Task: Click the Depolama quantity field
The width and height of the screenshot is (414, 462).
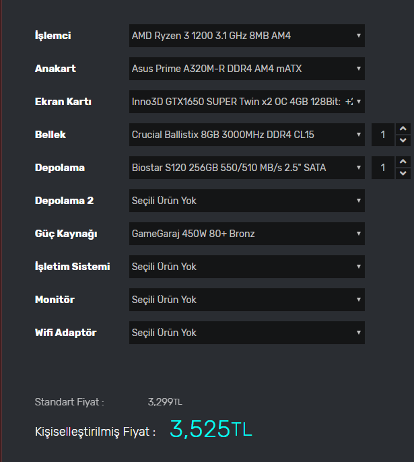Action: coord(383,168)
